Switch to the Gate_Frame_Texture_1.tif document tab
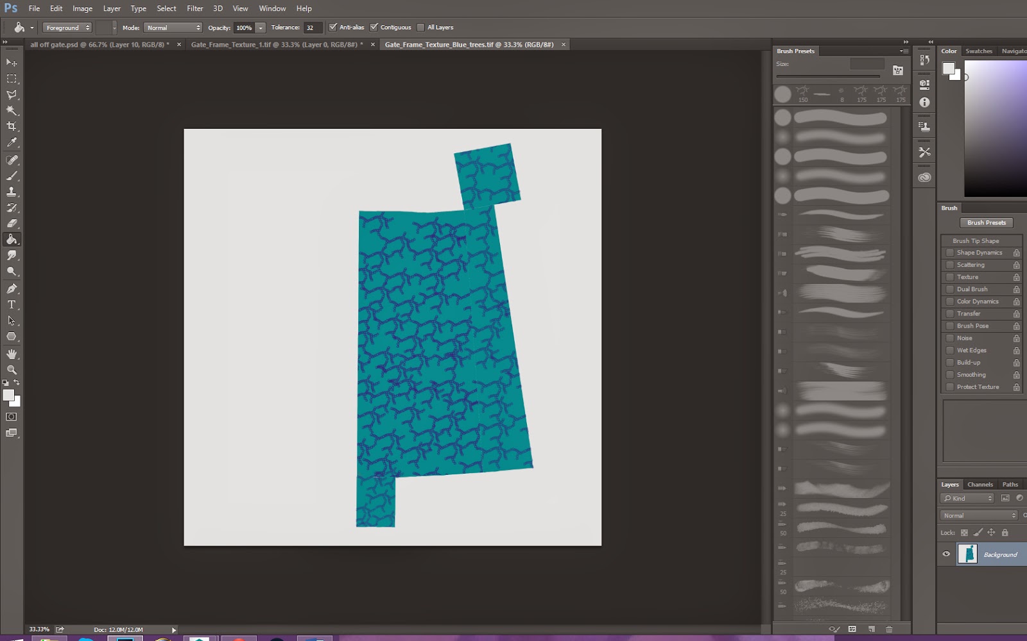Screen dimensions: 1027x641 click(x=277, y=44)
